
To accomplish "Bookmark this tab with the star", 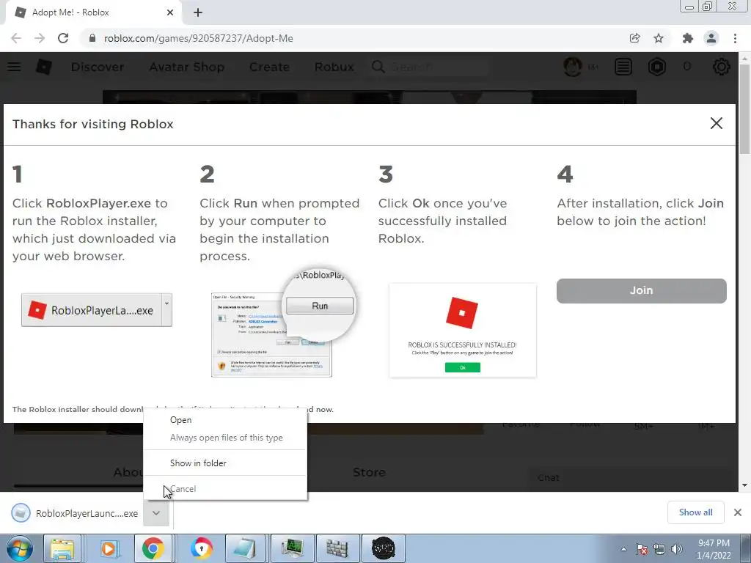I will pos(659,38).
